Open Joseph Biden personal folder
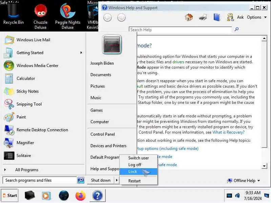The image size is (271, 203). [x=102, y=63]
